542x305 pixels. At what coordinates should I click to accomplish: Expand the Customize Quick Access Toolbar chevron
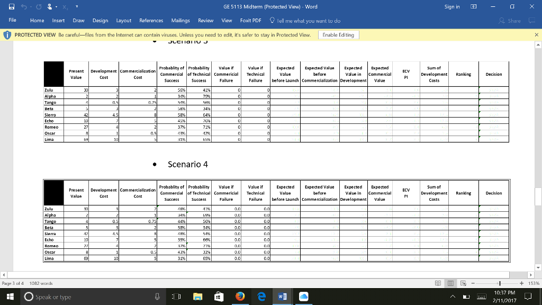77,7
